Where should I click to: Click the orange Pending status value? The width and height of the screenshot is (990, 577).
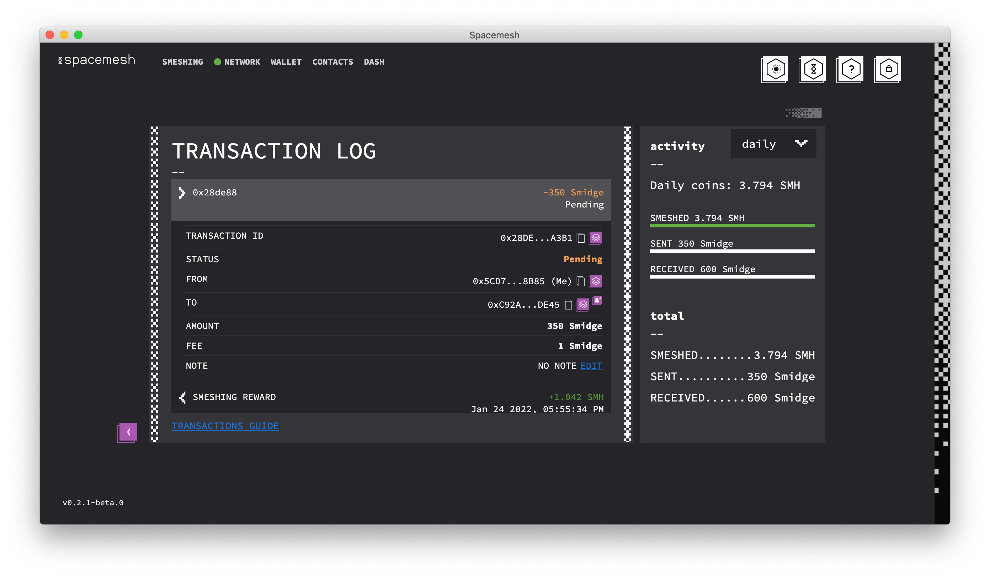(583, 259)
